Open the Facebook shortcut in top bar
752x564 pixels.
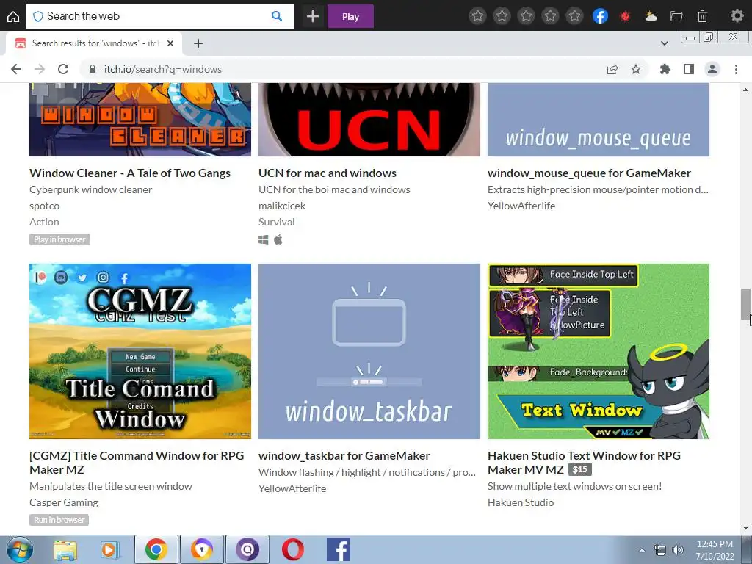point(600,16)
